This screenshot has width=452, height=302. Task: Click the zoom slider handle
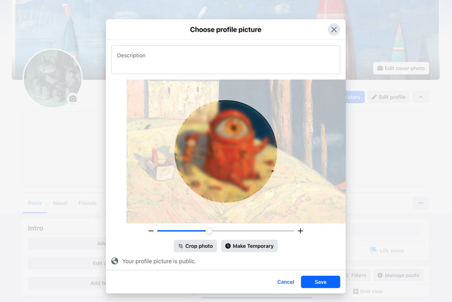[x=209, y=231]
